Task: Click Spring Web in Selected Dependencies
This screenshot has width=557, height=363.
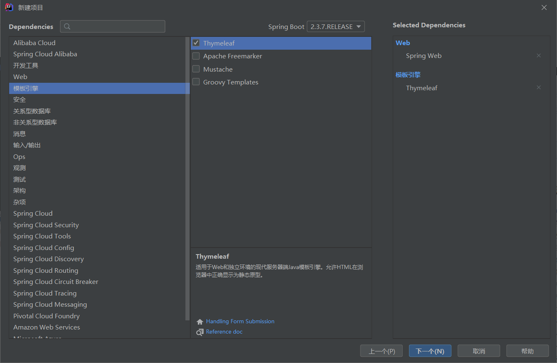Action: click(423, 55)
